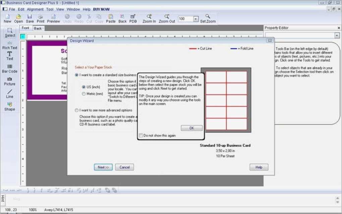Click 'Avery L7414, L7415' in status bar
This screenshot has height=214, width=342.
[59, 210]
